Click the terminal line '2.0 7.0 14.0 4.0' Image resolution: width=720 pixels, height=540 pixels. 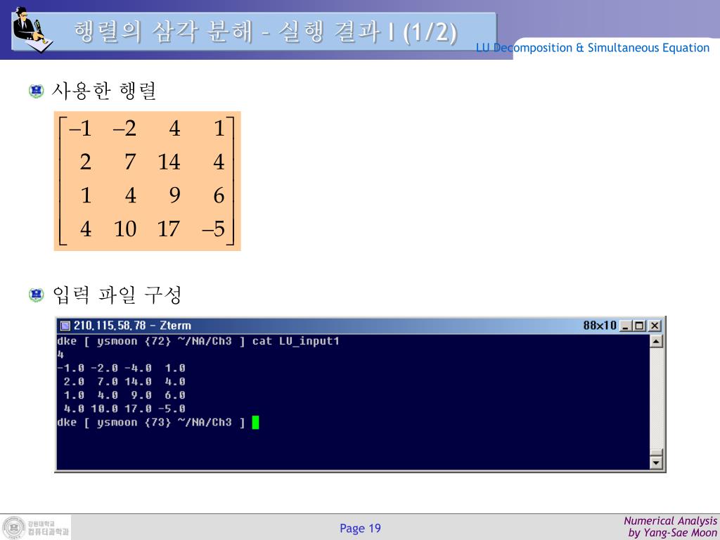(124, 382)
